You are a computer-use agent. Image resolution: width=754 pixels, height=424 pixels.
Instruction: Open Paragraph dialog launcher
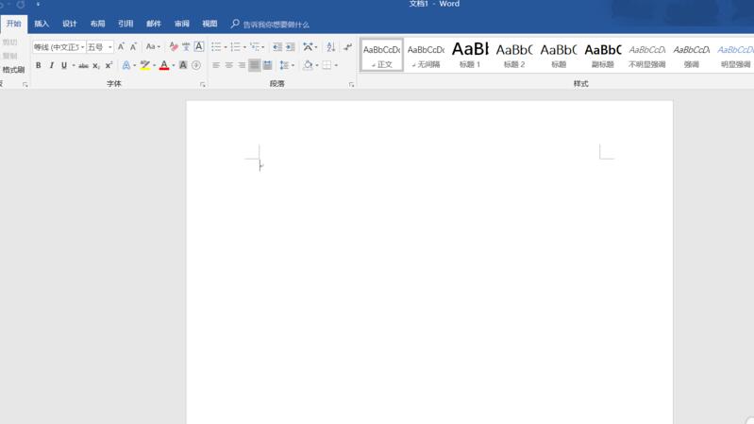pos(351,85)
